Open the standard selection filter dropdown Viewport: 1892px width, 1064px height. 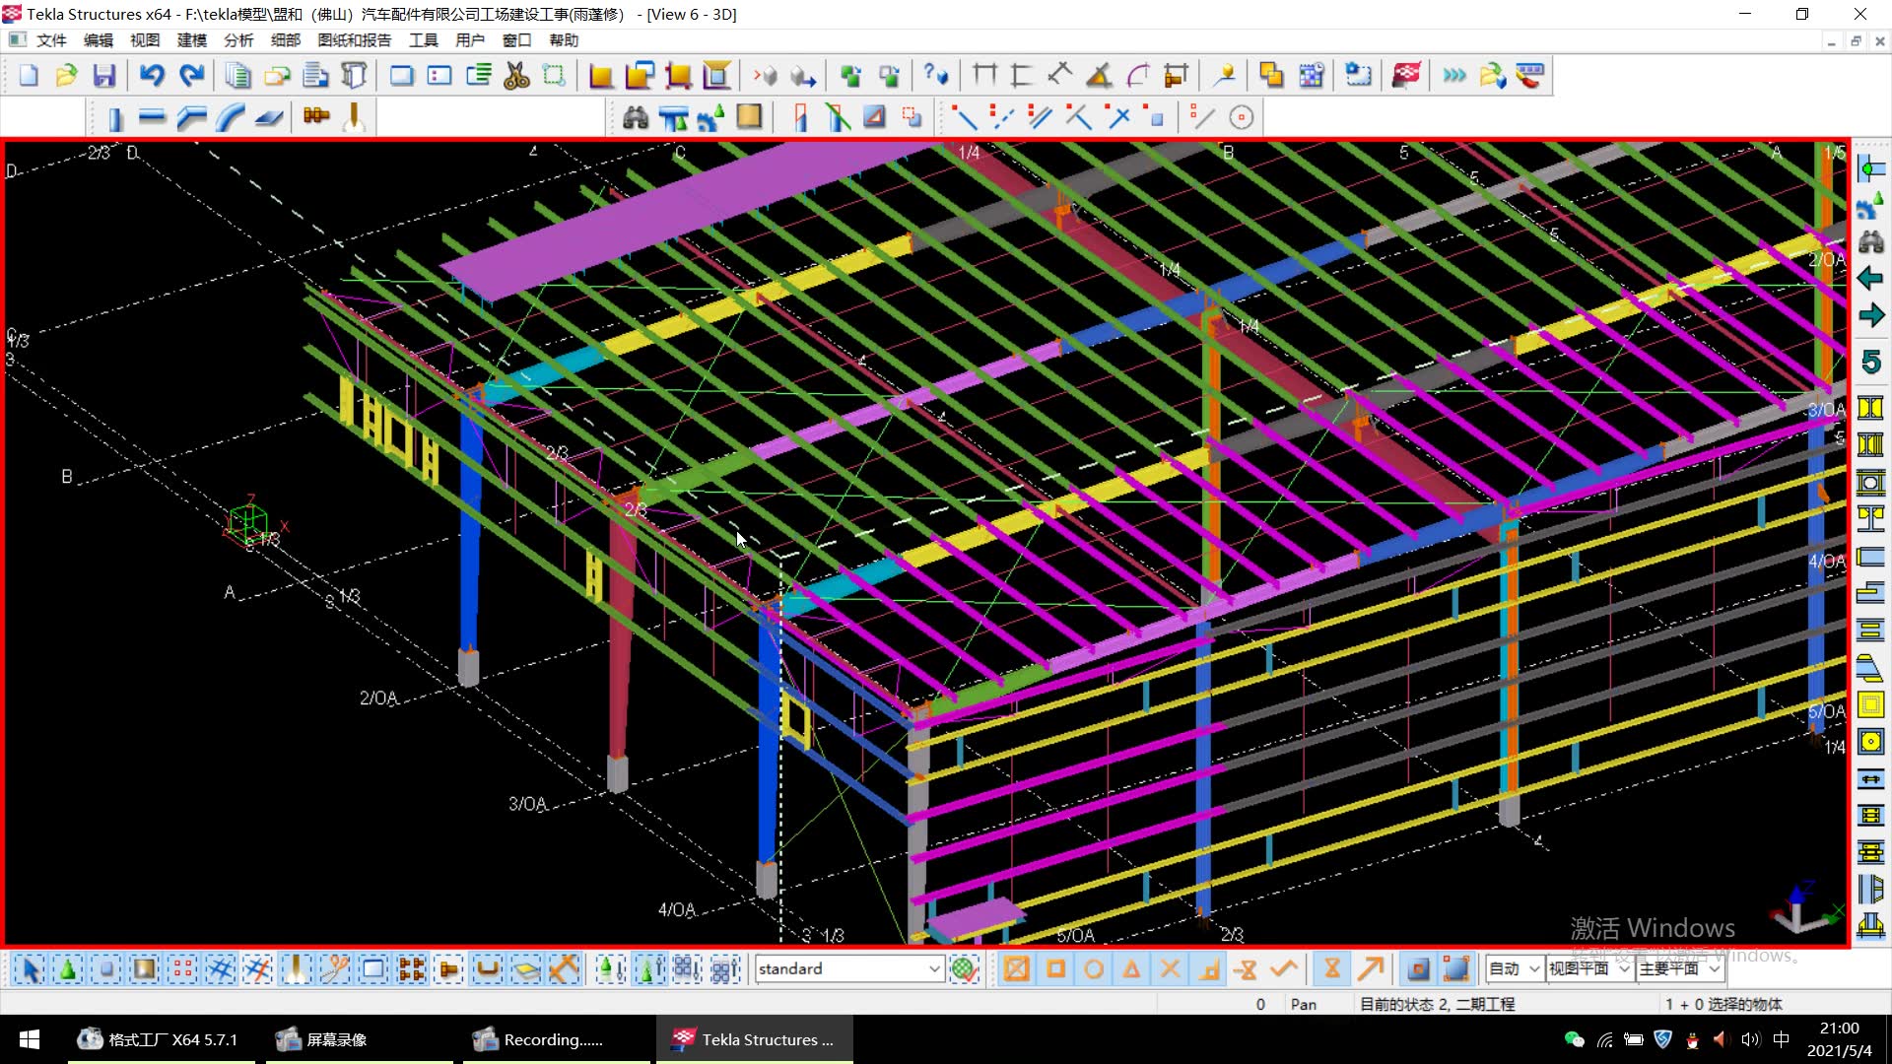pos(933,969)
